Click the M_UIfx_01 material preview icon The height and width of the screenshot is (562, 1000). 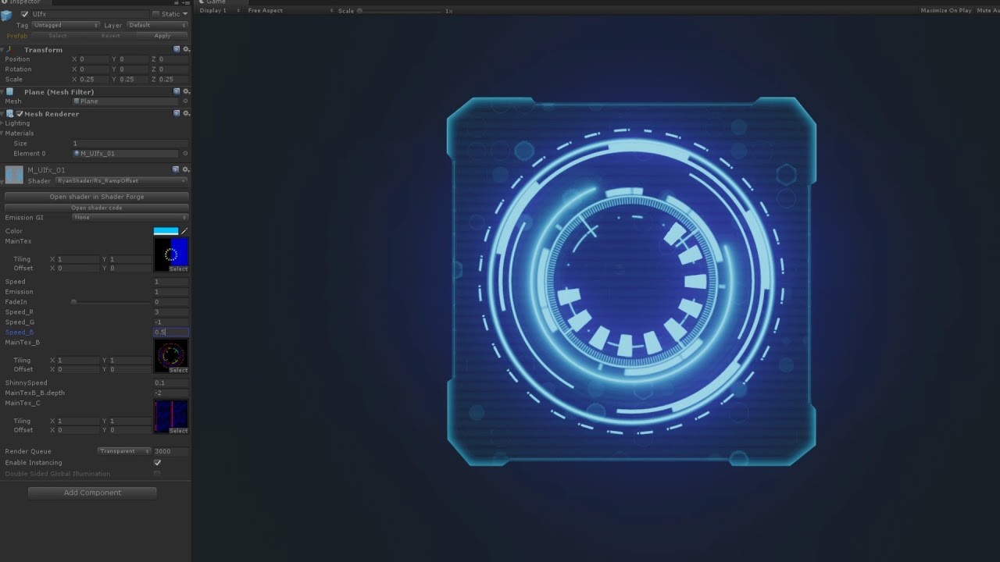pos(13,175)
